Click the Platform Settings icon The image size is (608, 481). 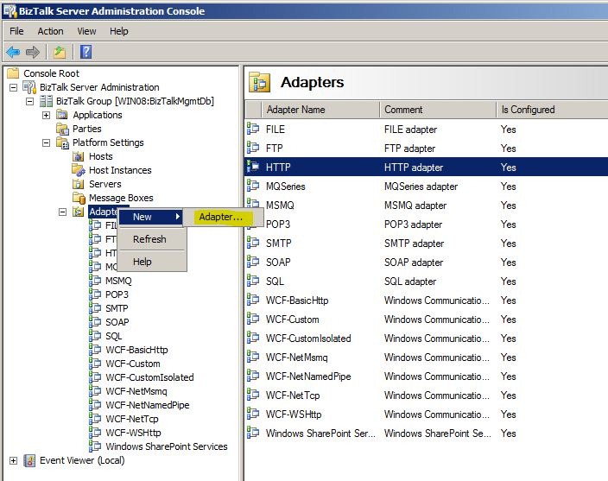point(62,142)
